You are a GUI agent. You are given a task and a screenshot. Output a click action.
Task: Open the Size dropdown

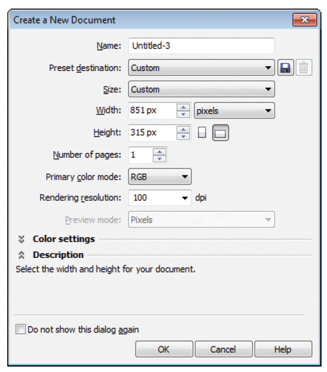coord(202,89)
